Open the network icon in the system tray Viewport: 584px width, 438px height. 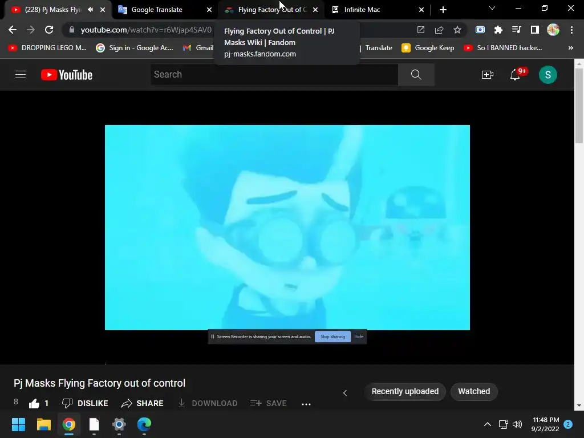click(503, 424)
